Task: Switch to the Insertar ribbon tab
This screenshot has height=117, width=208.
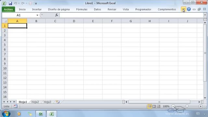Action: click(x=37, y=9)
